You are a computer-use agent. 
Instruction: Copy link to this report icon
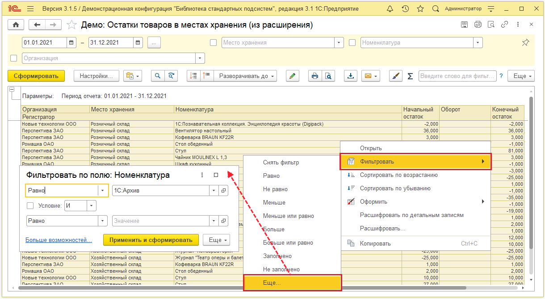tap(505, 25)
